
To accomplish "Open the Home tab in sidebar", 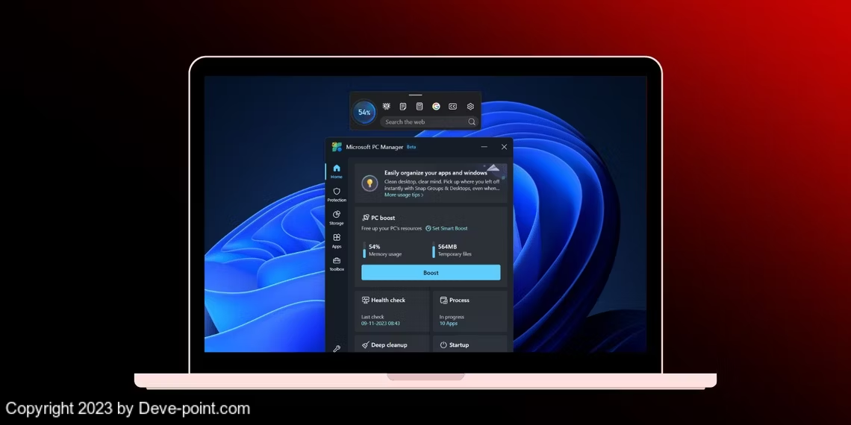I will click(x=337, y=171).
